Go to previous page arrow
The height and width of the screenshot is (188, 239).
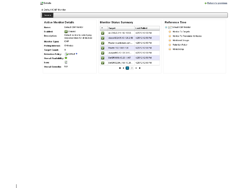pos(123,68)
